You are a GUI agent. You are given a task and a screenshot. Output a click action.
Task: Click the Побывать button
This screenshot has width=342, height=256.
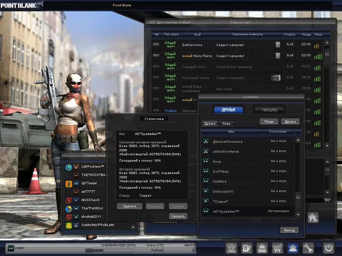pyautogui.click(x=155, y=206)
